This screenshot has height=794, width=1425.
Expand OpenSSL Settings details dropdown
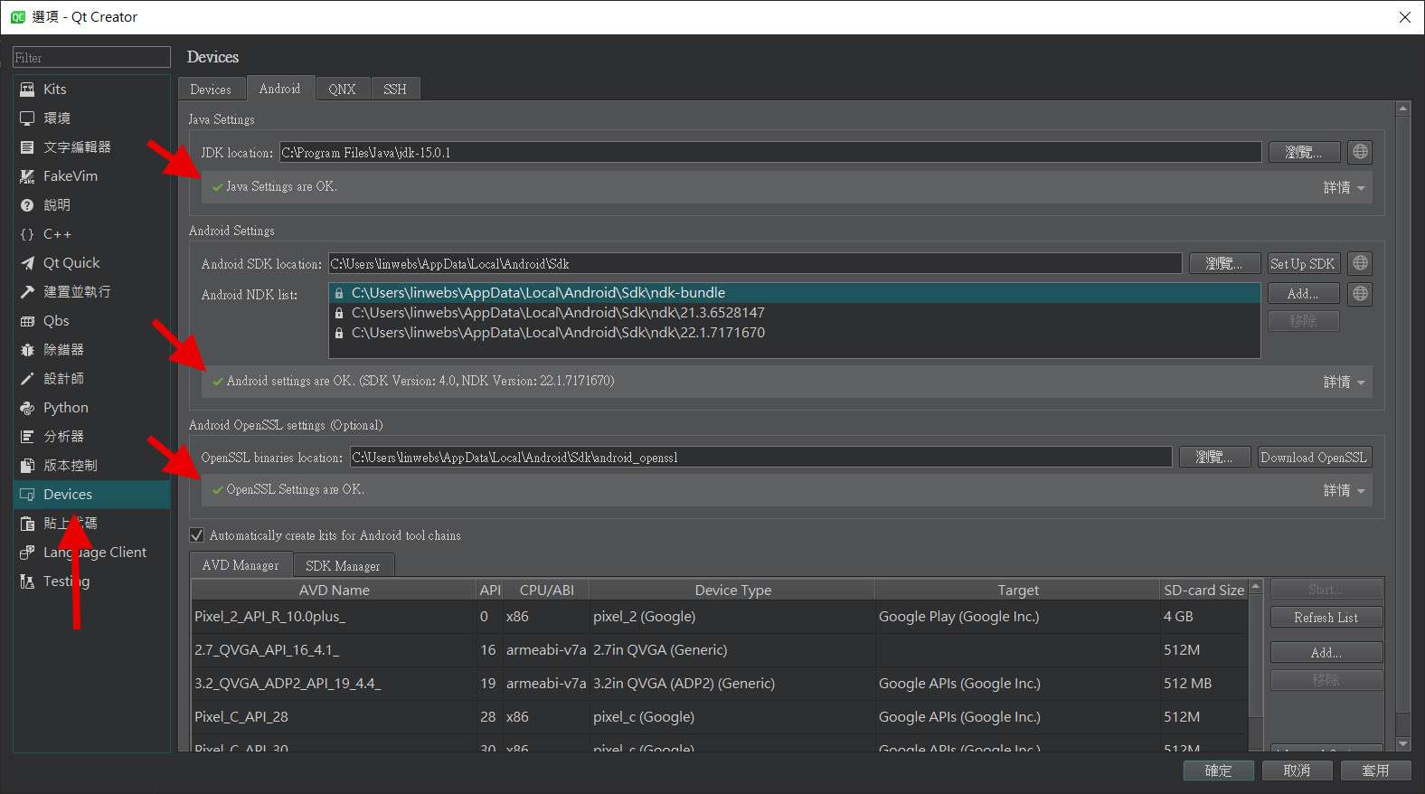(1344, 490)
